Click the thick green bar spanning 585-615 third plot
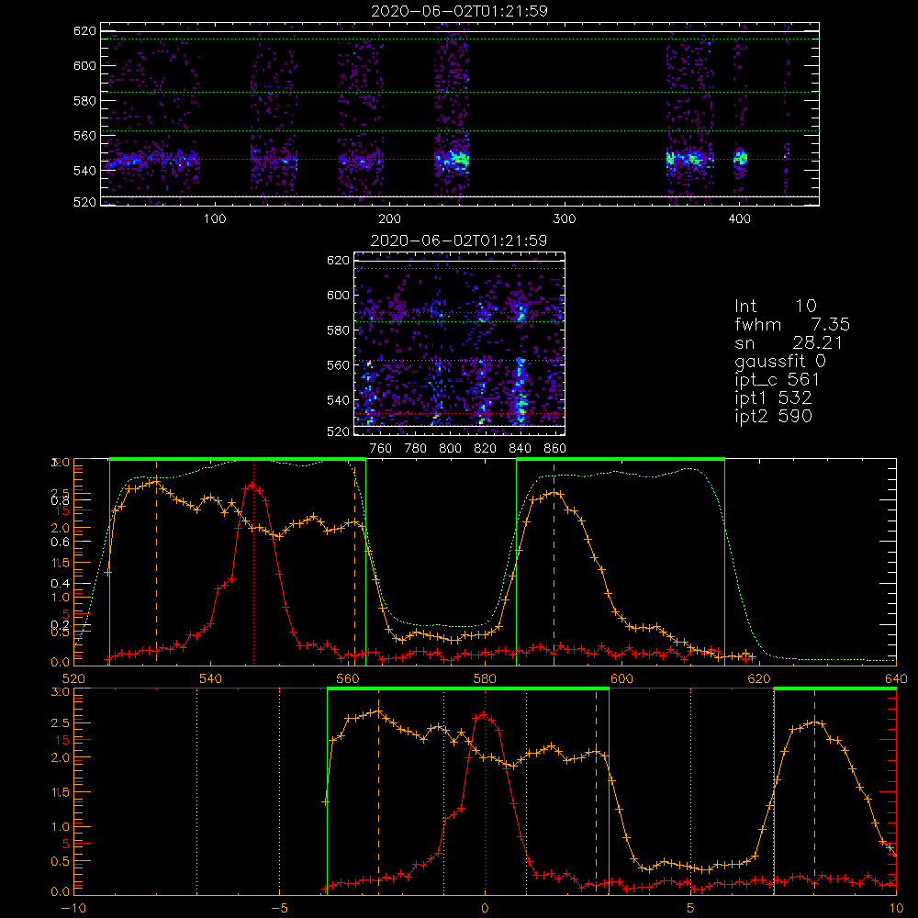The width and height of the screenshot is (918, 918). pyautogui.click(x=621, y=460)
